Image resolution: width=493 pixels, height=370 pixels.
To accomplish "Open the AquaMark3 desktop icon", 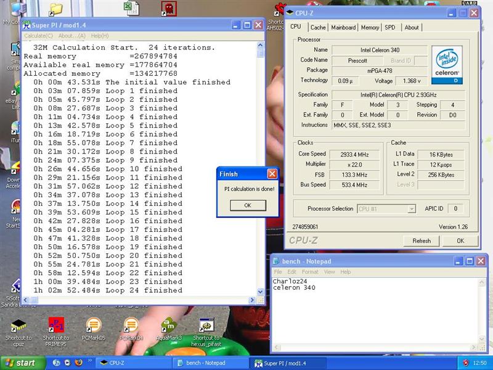I will point(169,329).
